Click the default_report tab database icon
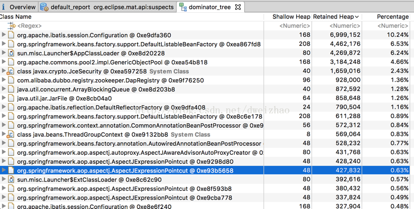This screenshot has width=414, height=209. [44, 7]
